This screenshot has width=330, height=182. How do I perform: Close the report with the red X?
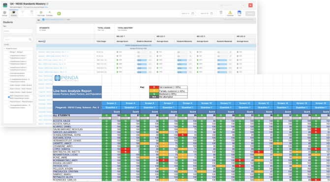[250, 5]
